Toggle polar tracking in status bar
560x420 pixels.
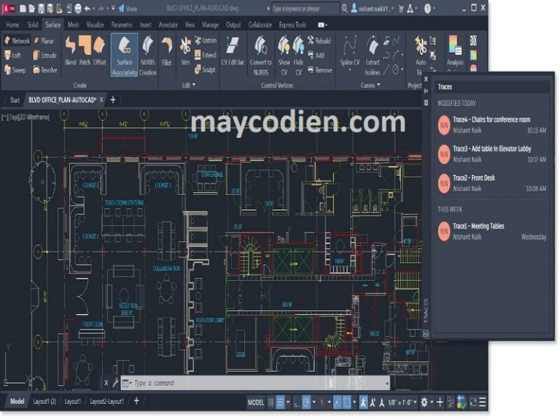(306, 402)
